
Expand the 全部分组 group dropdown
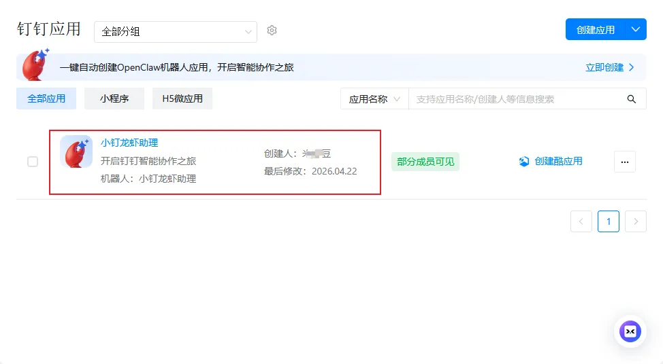point(176,32)
